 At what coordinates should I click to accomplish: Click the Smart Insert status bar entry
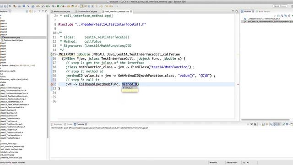[x=232, y=163]
